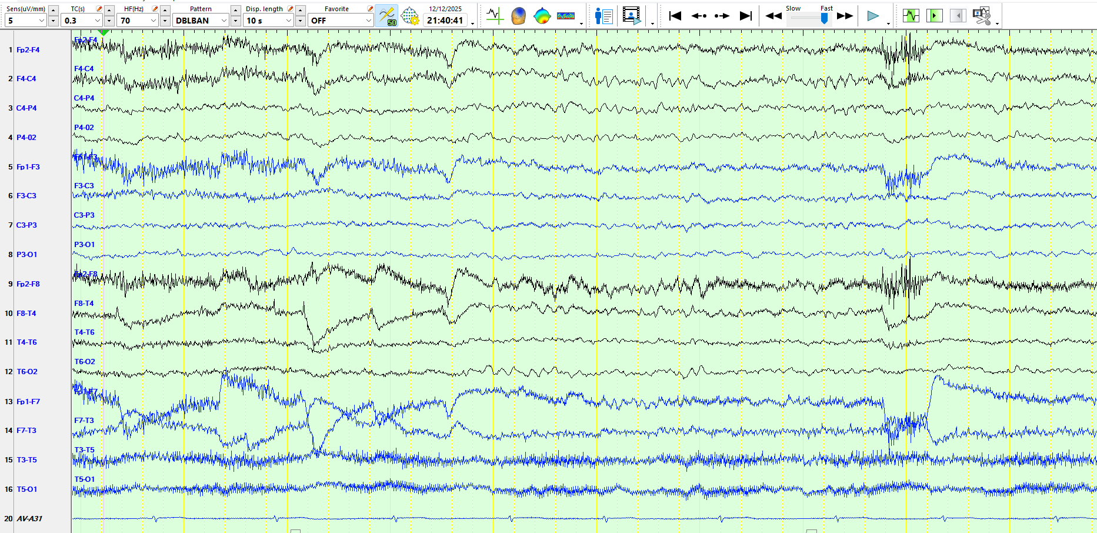Increase sensitivity with the Sens up arrow

coord(53,10)
